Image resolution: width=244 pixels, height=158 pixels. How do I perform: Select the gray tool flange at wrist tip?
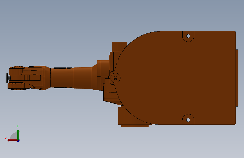tap(7, 78)
